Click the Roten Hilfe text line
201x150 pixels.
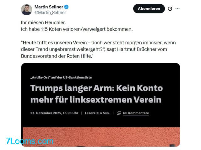point(57,56)
